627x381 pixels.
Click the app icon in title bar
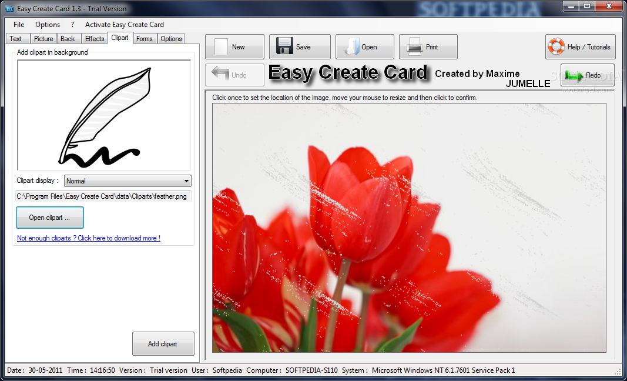click(9, 8)
